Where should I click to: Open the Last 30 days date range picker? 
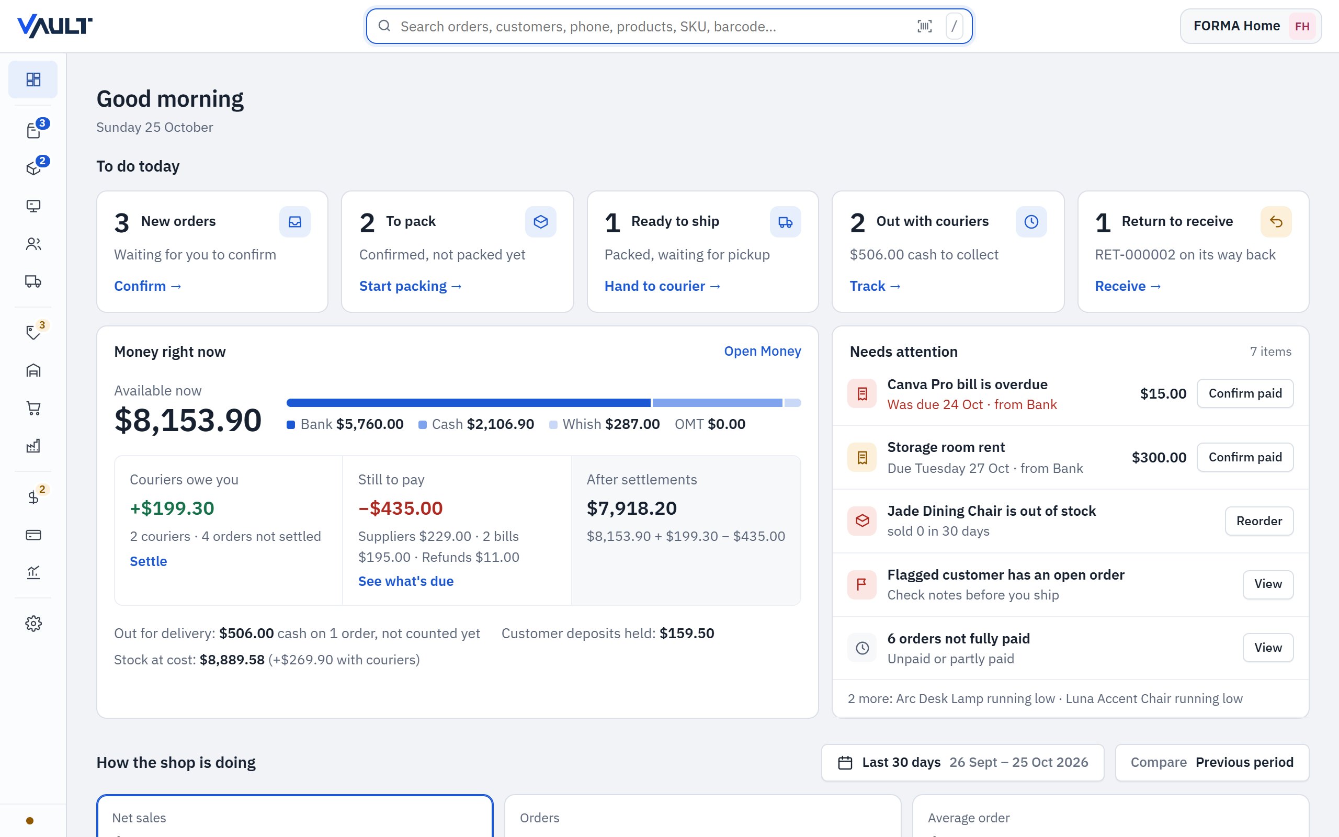(962, 763)
